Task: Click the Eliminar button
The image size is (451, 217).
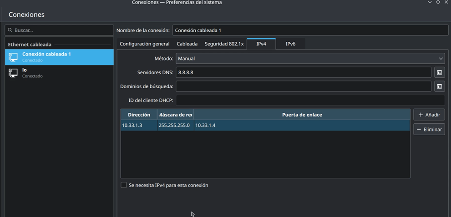Action: click(x=429, y=129)
